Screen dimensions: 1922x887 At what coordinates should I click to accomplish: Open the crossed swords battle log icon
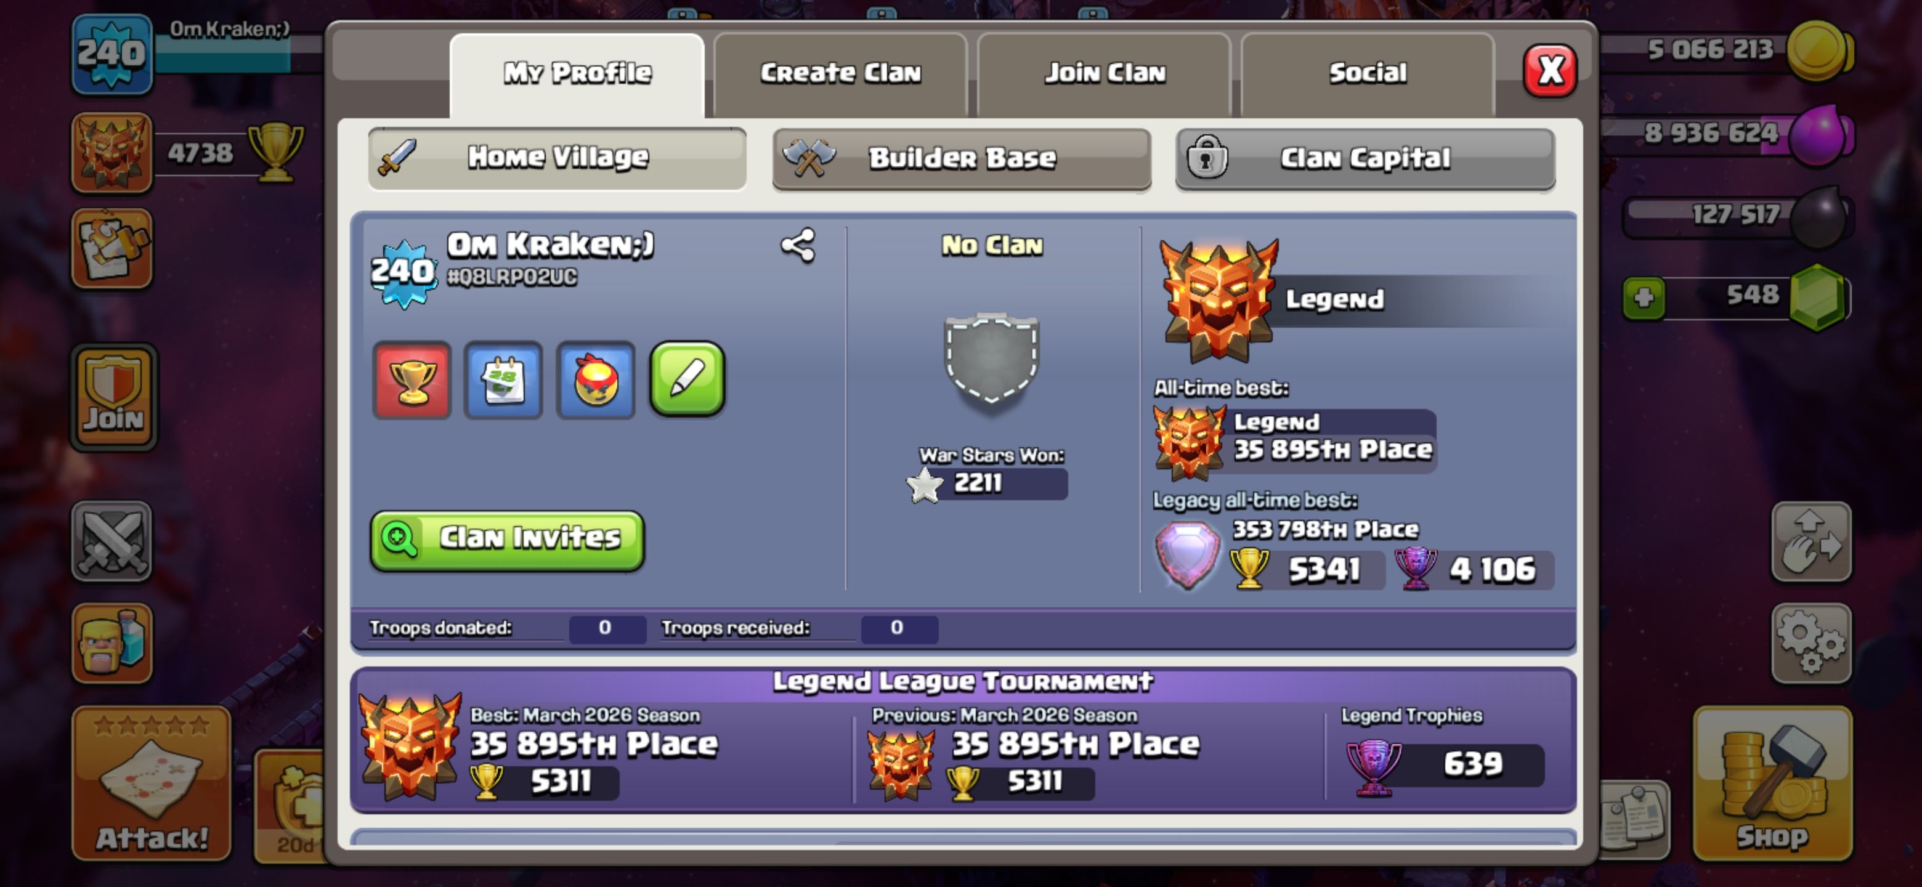[112, 541]
